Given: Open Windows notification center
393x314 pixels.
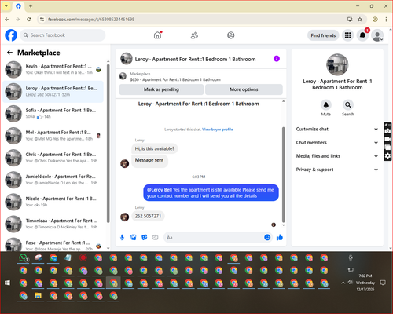Looking at the screenshot, I should coord(383,283).
